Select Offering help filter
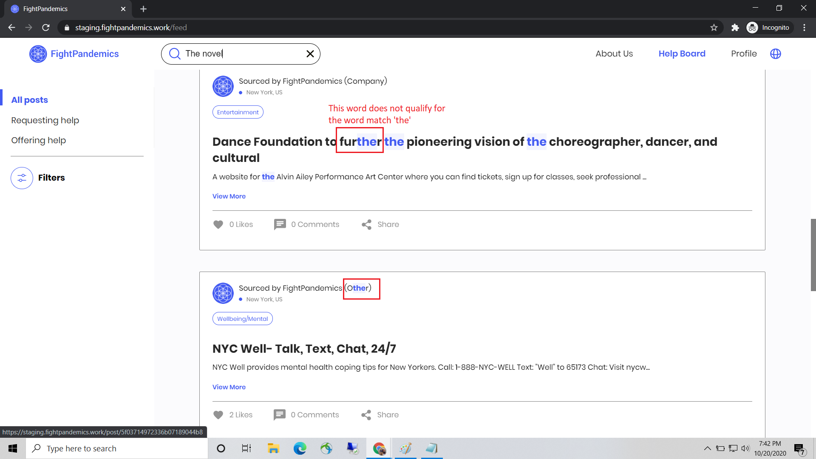 coord(38,140)
